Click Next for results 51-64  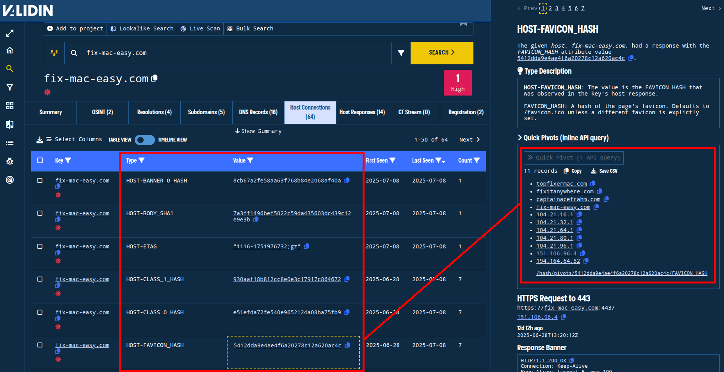tap(470, 140)
